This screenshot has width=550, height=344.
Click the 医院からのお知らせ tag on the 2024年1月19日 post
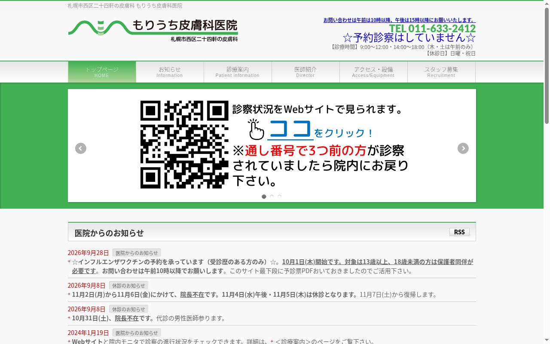[137, 333]
